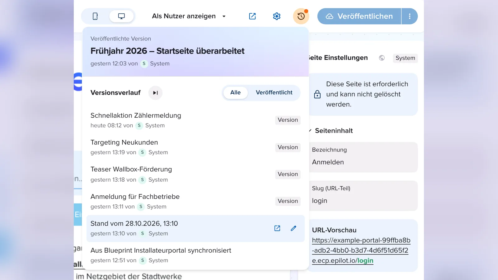Image resolution: width=498 pixels, height=280 pixels.
Task: Open portal in new tab icon in top toolbar
Action: coord(252,16)
